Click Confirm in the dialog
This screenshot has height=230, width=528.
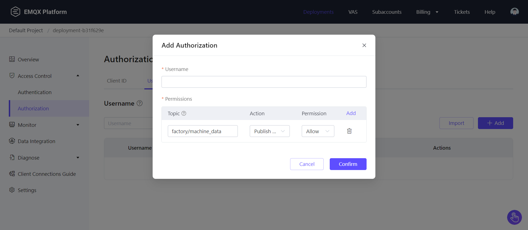tap(348, 164)
